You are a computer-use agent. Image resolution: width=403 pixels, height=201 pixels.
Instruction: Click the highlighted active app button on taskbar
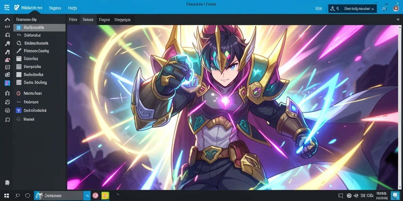click(x=59, y=196)
